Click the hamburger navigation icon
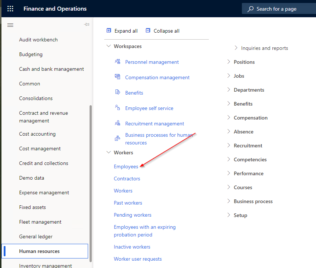316x268 pixels. [x=10, y=25]
